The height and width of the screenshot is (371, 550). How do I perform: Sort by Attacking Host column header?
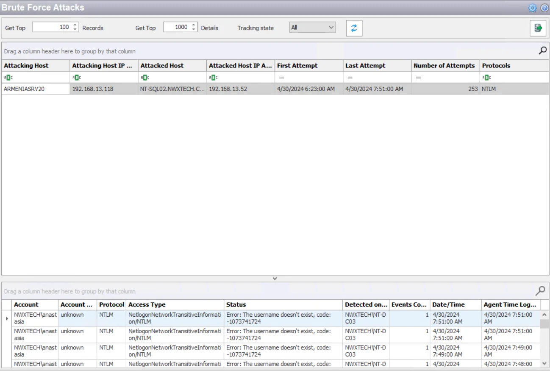36,66
